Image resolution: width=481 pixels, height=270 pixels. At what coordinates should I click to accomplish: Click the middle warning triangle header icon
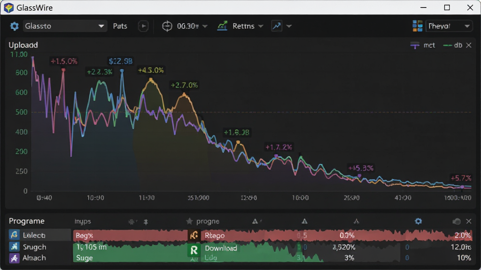[x=304, y=221]
